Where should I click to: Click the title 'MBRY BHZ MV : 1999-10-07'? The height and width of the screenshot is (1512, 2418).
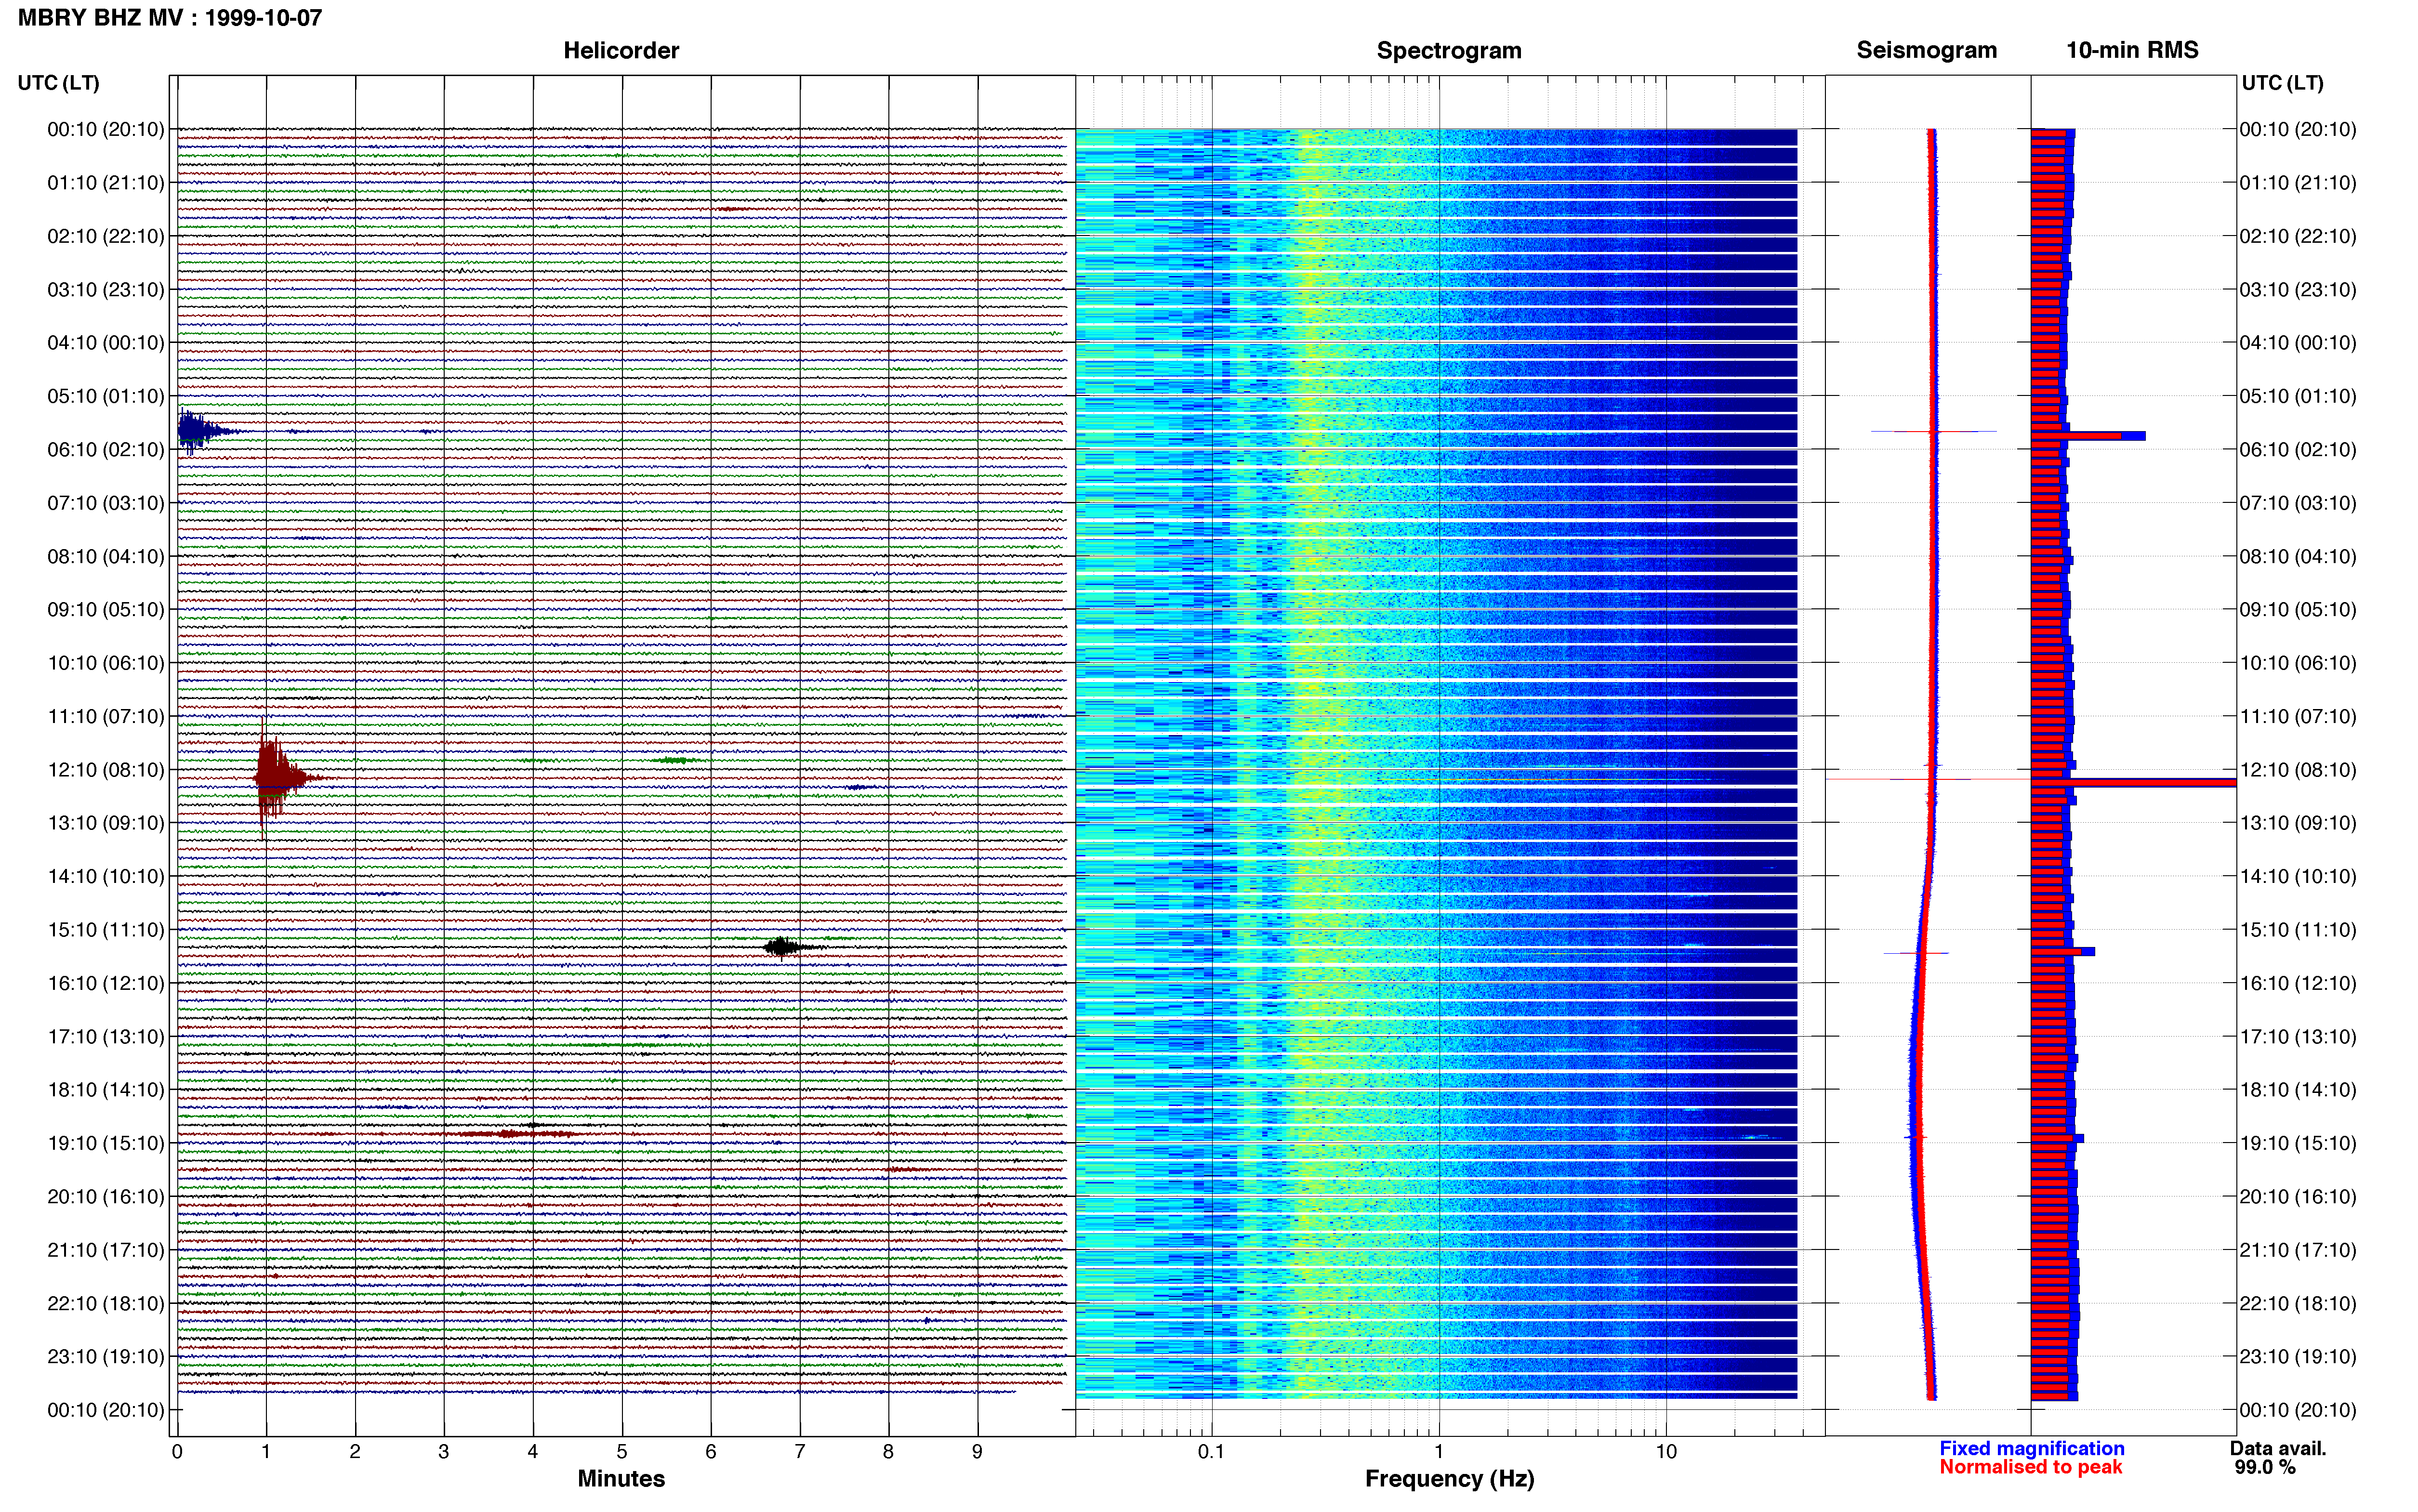coord(170,18)
